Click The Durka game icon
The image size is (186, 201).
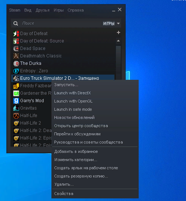pyautogui.click(x=16, y=63)
